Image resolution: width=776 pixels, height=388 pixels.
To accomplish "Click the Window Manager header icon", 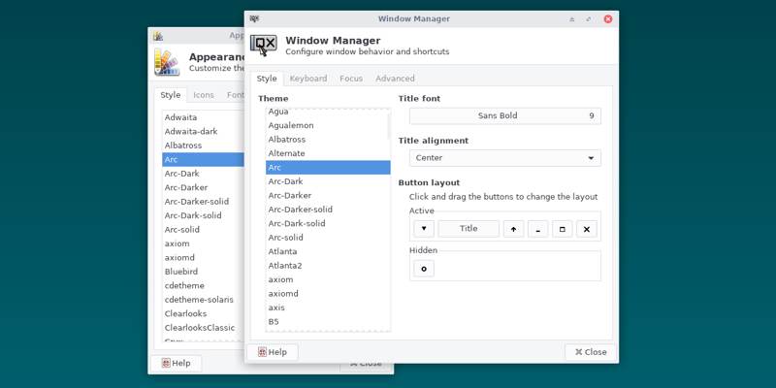I will pos(264,45).
